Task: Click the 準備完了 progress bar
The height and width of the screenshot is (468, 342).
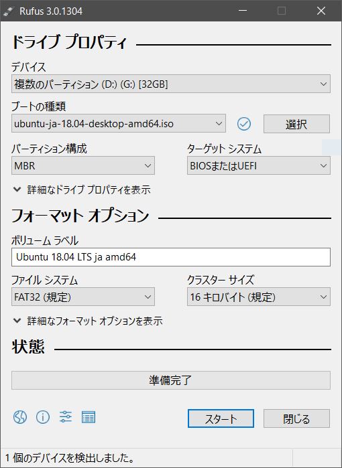Action: tap(171, 380)
